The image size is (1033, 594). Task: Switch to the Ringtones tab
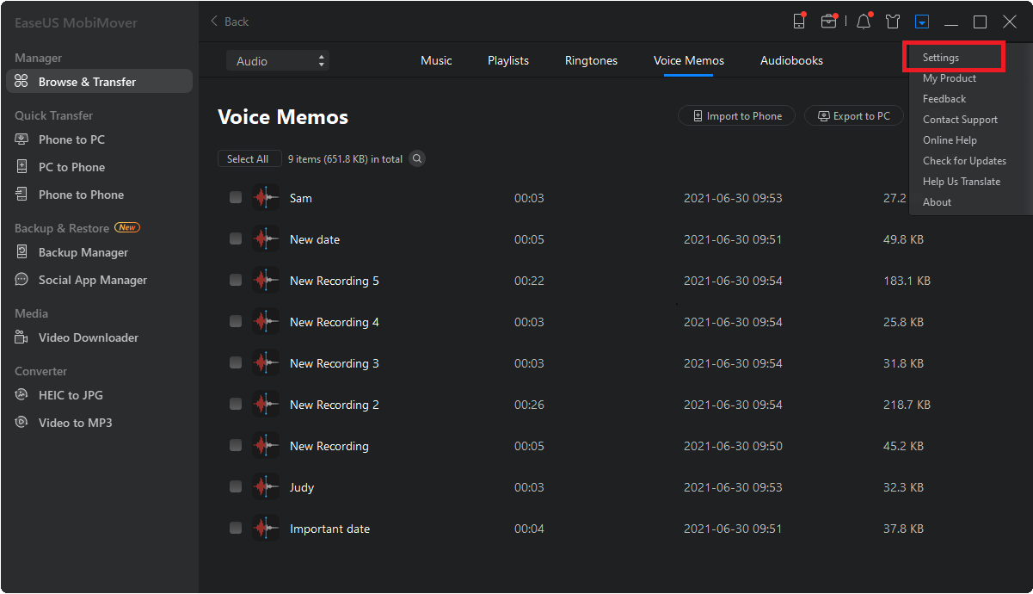591,60
